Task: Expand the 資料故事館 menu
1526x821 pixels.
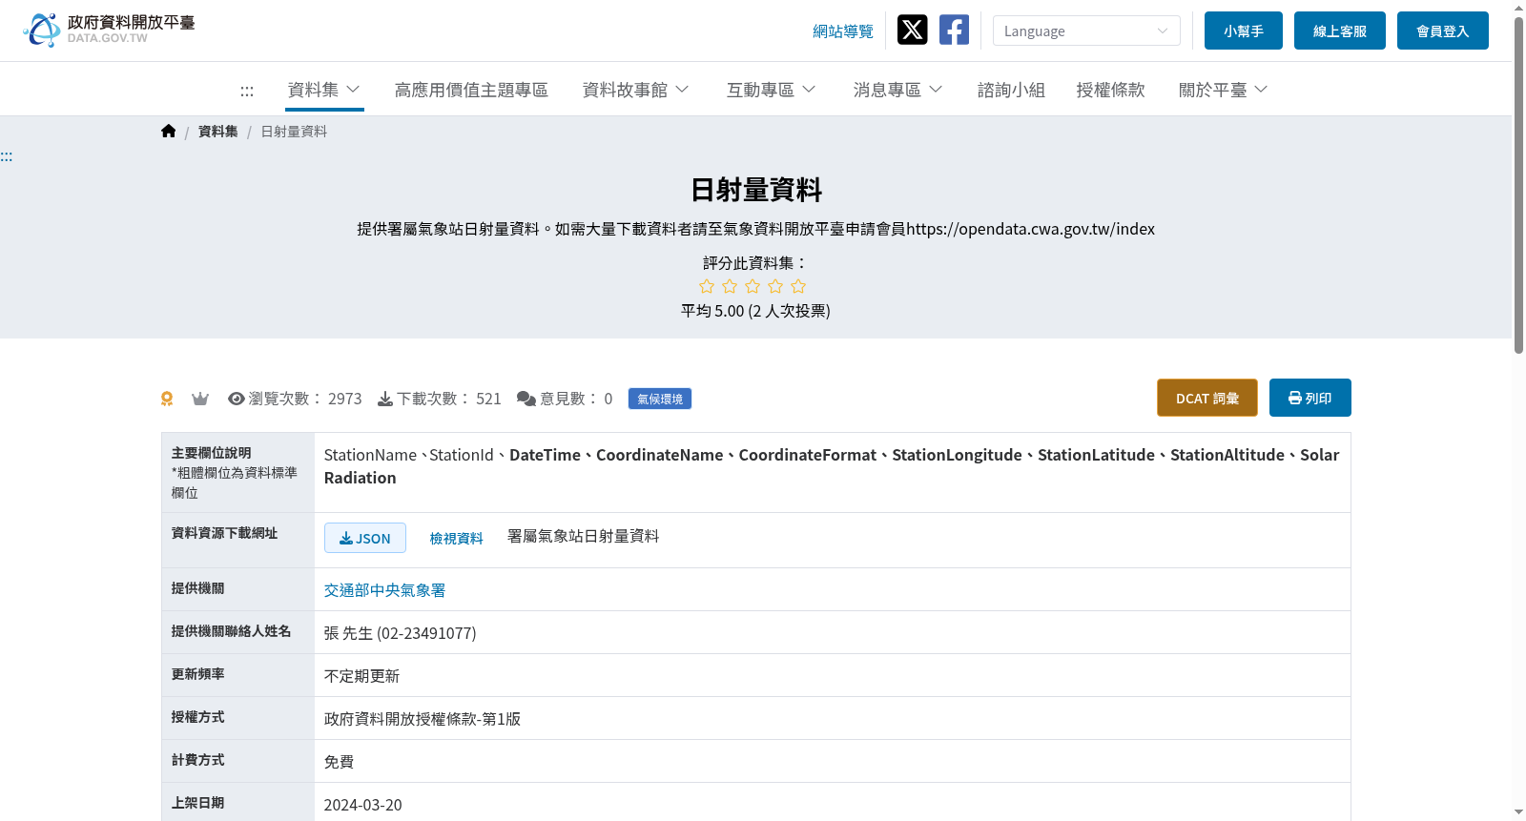Action: (636, 90)
